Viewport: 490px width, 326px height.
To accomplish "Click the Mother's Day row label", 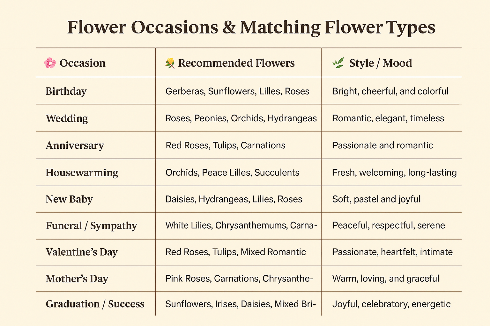I will coord(77,279).
